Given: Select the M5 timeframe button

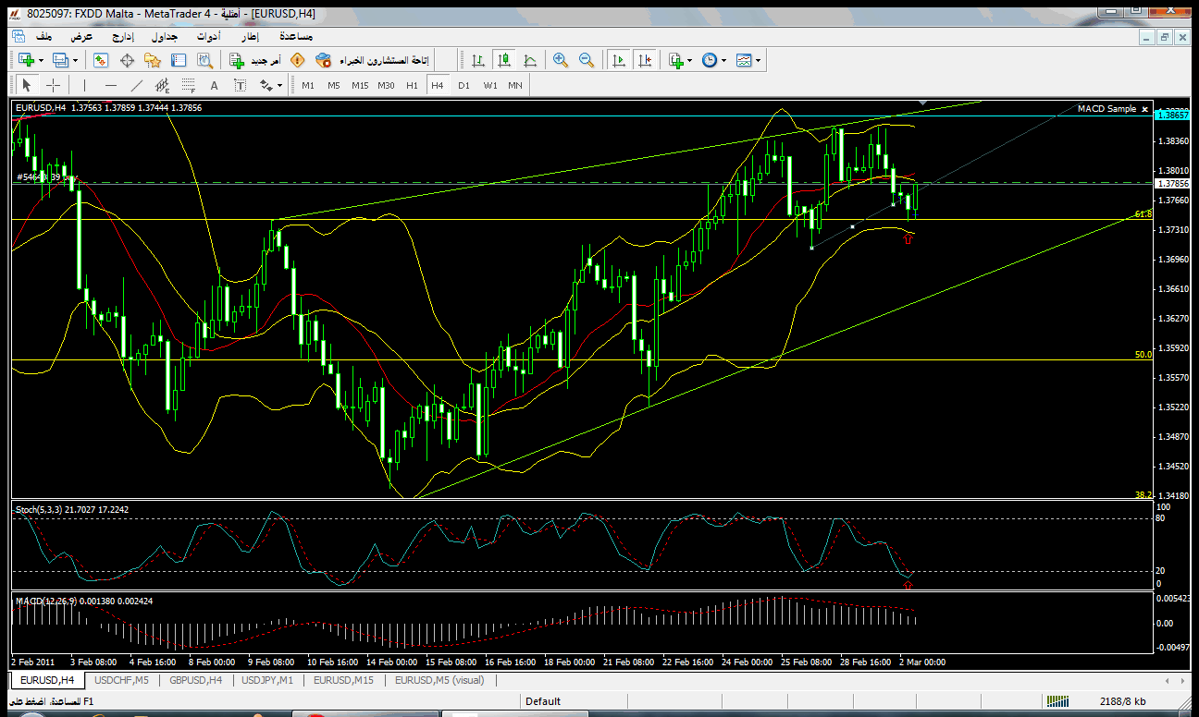Looking at the screenshot, I should click(334, 85).
